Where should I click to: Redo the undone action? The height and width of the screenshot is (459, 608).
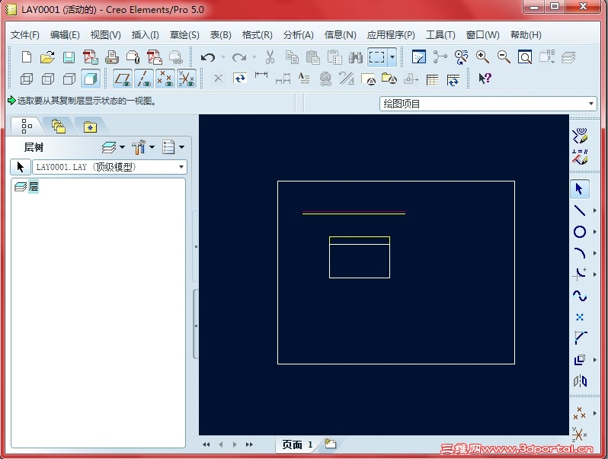239,57
